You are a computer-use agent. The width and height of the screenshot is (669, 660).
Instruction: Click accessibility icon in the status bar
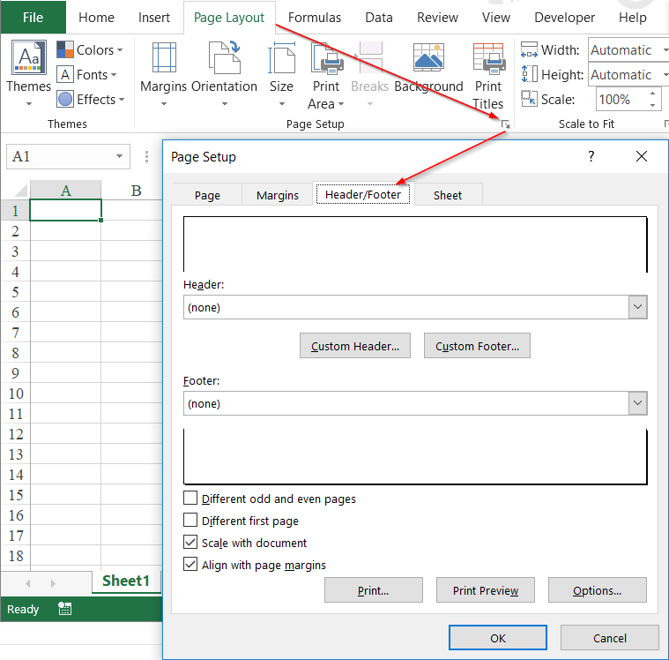pos(64,609)
